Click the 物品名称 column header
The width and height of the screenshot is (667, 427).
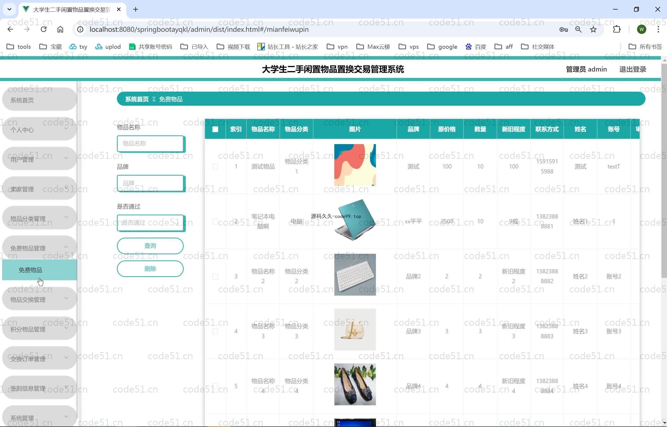[x=263, y=129]
